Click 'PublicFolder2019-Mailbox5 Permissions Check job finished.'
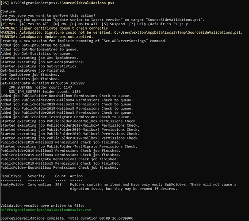 point(60,163)
